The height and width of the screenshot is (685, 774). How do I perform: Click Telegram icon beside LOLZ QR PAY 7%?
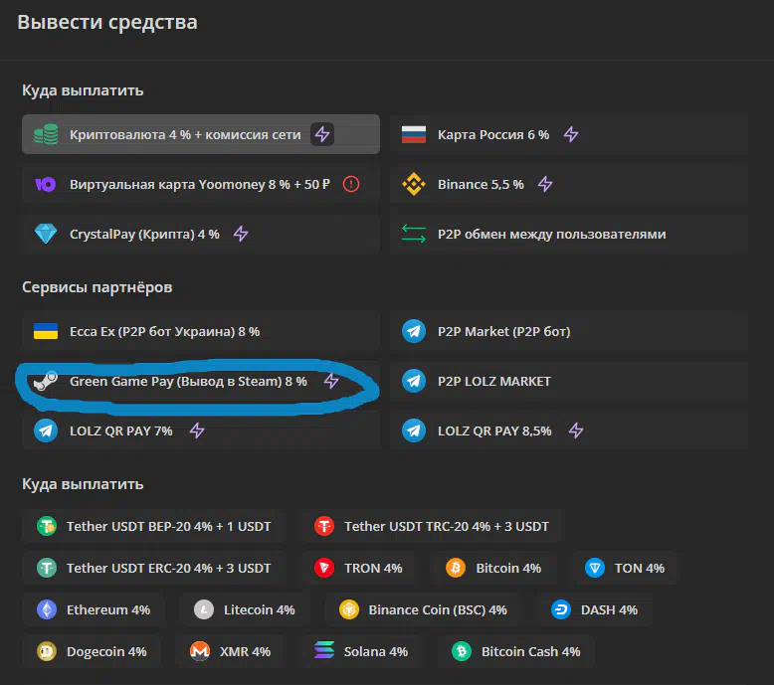(x=46, y=430)
